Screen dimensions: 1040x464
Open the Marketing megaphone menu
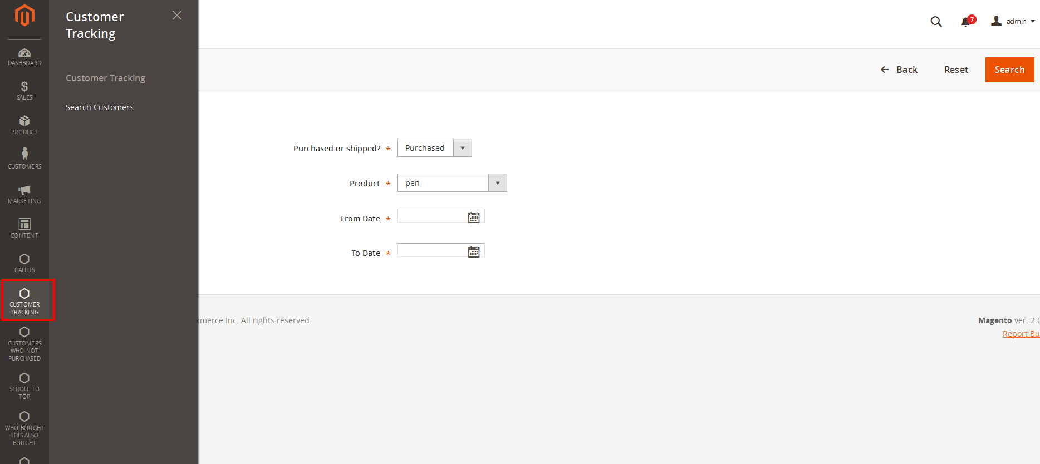pos(24,194)
